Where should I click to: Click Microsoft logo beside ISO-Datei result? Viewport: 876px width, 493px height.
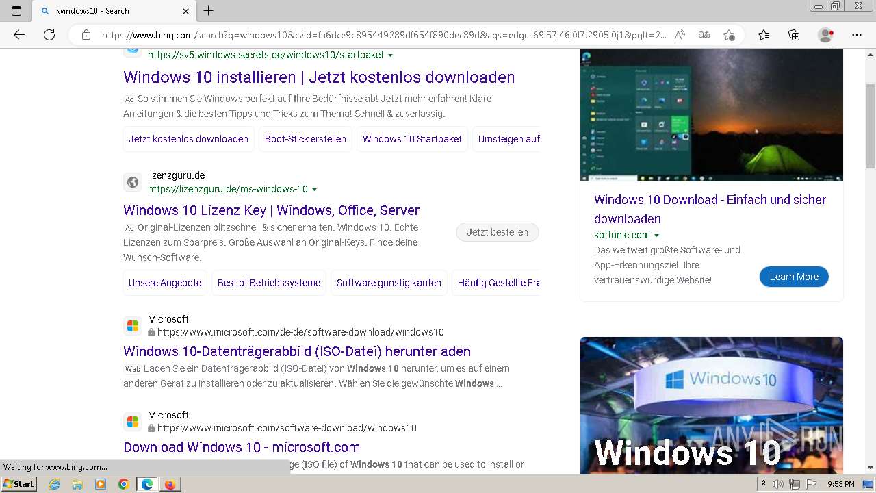click(x=133, y=326)
